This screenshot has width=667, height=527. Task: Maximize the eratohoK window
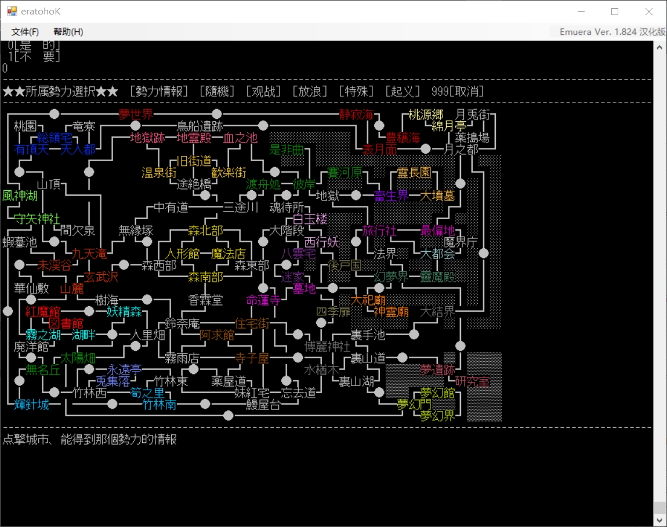[x=615, y=12]
